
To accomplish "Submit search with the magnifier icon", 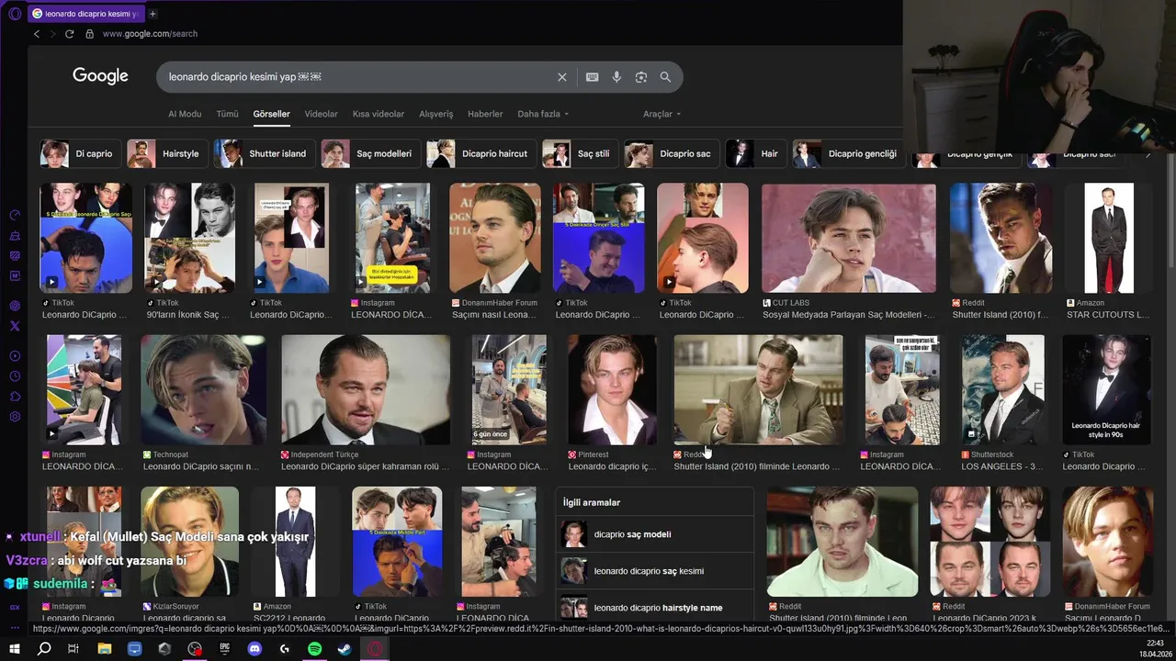I will [665, 77].
